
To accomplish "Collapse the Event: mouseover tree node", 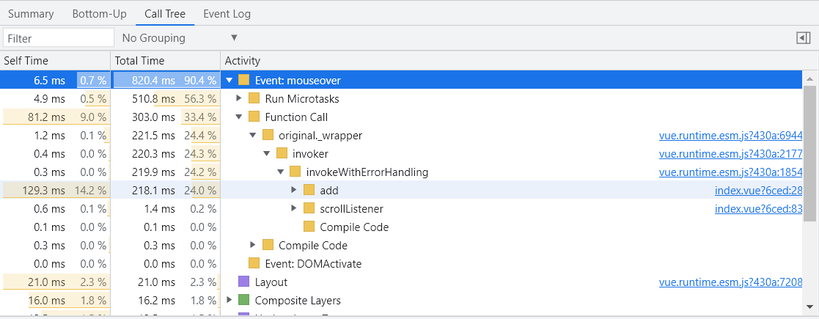I will point(229,81).
